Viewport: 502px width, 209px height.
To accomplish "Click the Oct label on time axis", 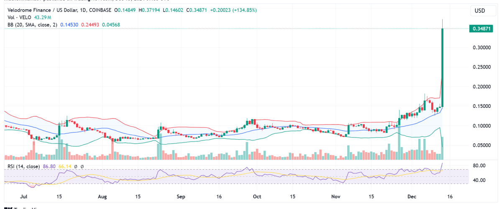I will click(x=257, y=196).
